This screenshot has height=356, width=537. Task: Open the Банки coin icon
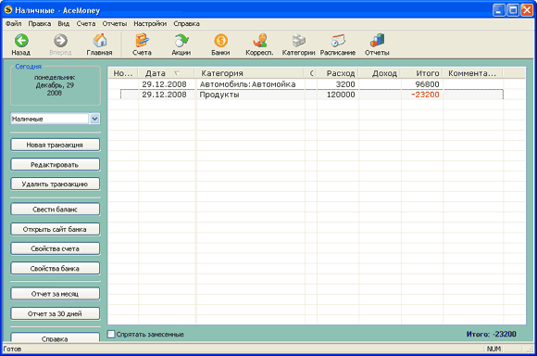(220, 41)
